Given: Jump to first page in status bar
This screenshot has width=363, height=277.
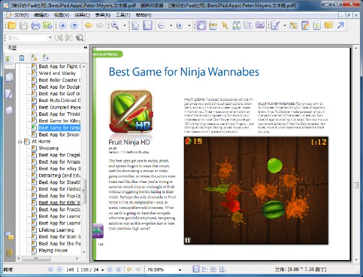Looking at the screenshot, I should [x=51, y=269].
